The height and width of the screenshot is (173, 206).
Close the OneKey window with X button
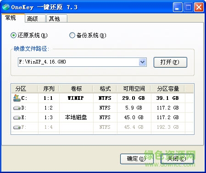[199, 7]
